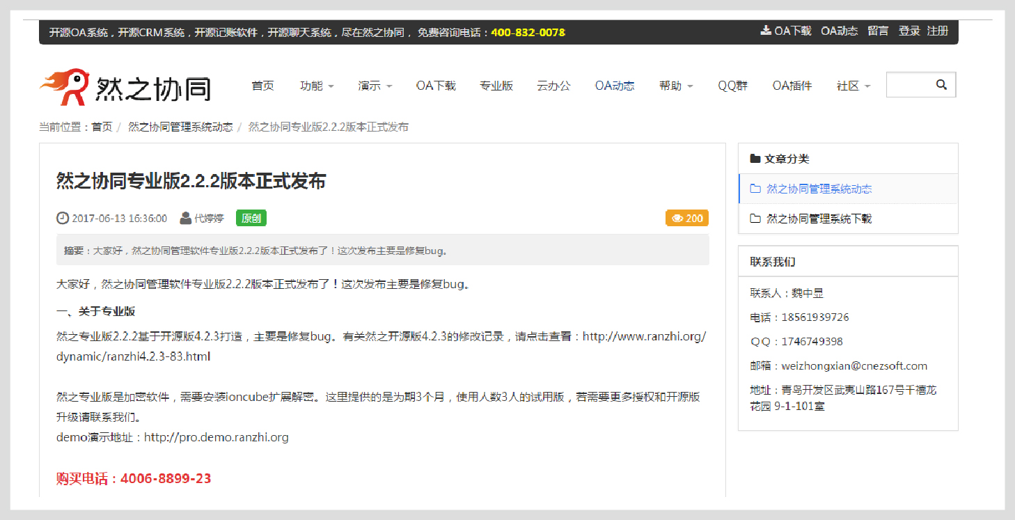Expand the 功能 dropdown menu

[317, 86]
